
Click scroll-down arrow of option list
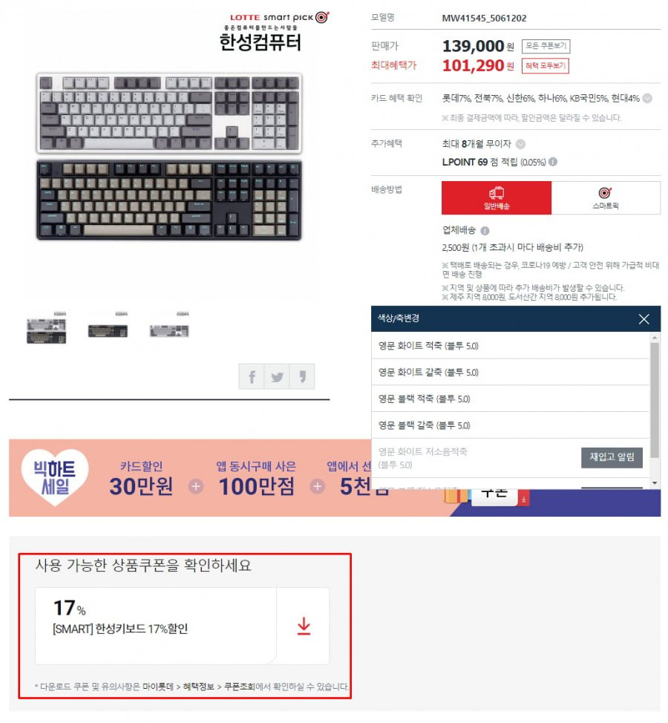pos(655,482)
